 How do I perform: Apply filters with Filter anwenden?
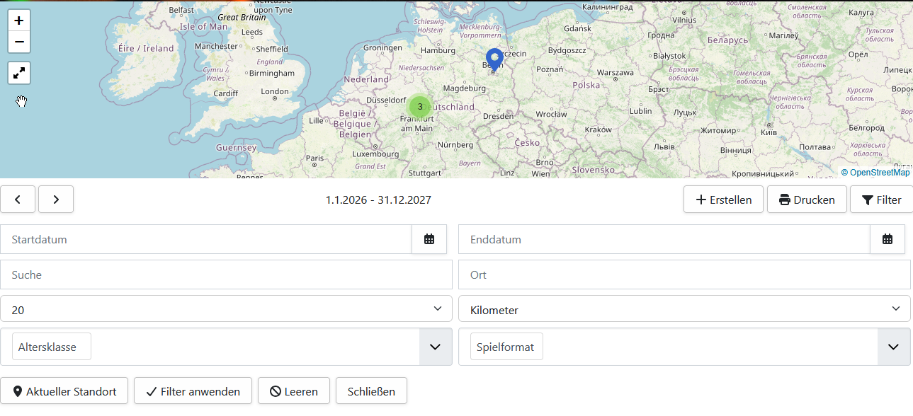pos(193,391)
